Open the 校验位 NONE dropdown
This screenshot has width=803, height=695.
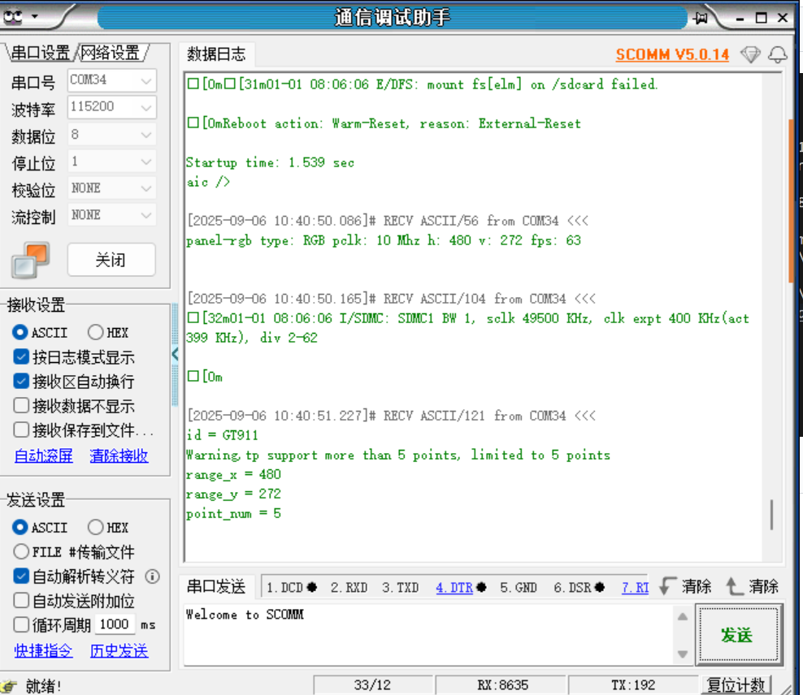111,188
